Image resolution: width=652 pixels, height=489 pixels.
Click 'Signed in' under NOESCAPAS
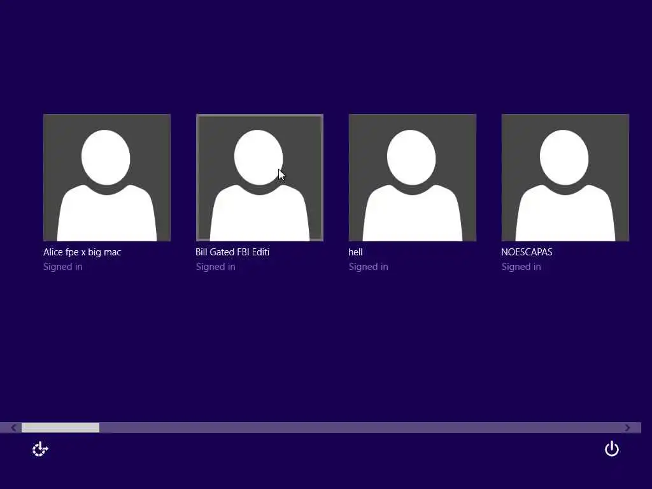(521, 267)
